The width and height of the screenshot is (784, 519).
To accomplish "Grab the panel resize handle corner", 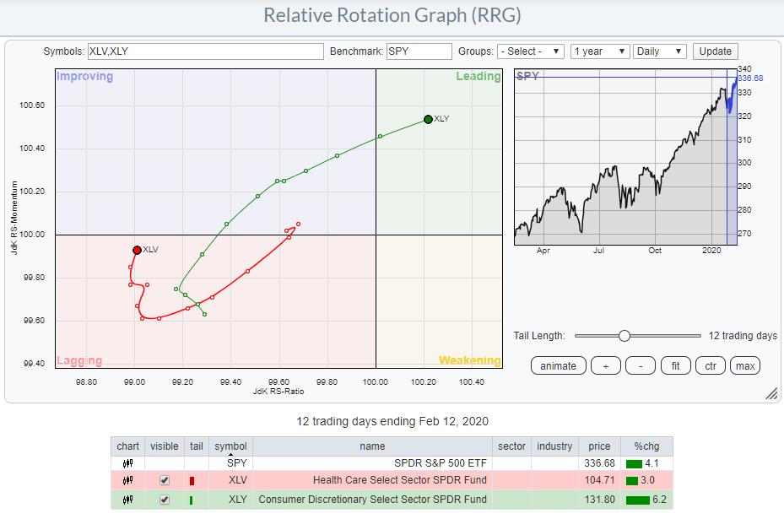I will (770, 394).
